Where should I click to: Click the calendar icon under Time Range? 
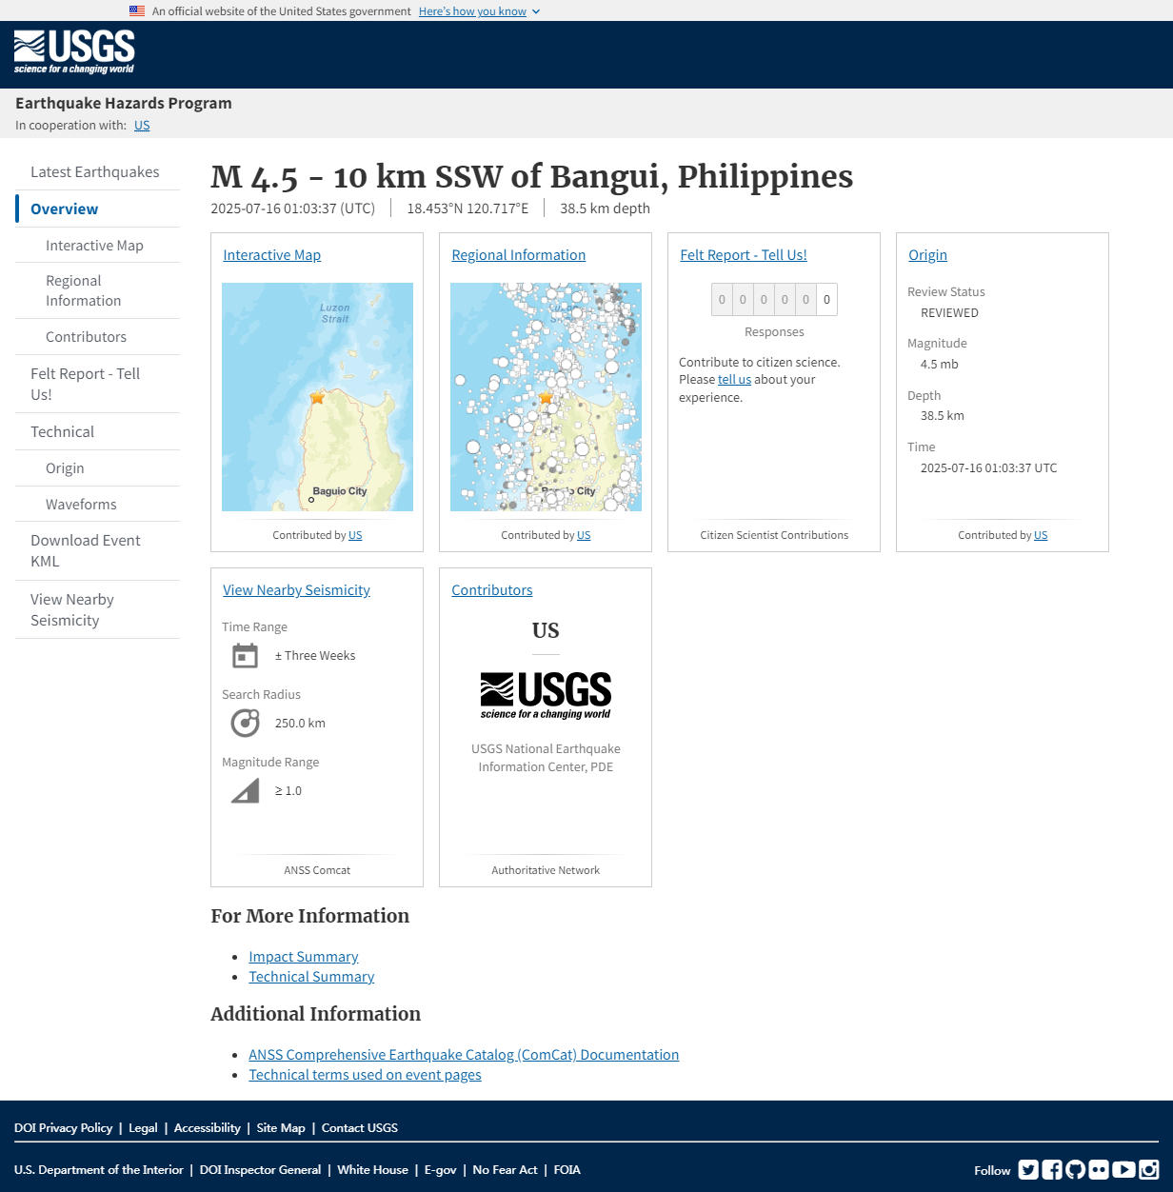click(245, 656)
